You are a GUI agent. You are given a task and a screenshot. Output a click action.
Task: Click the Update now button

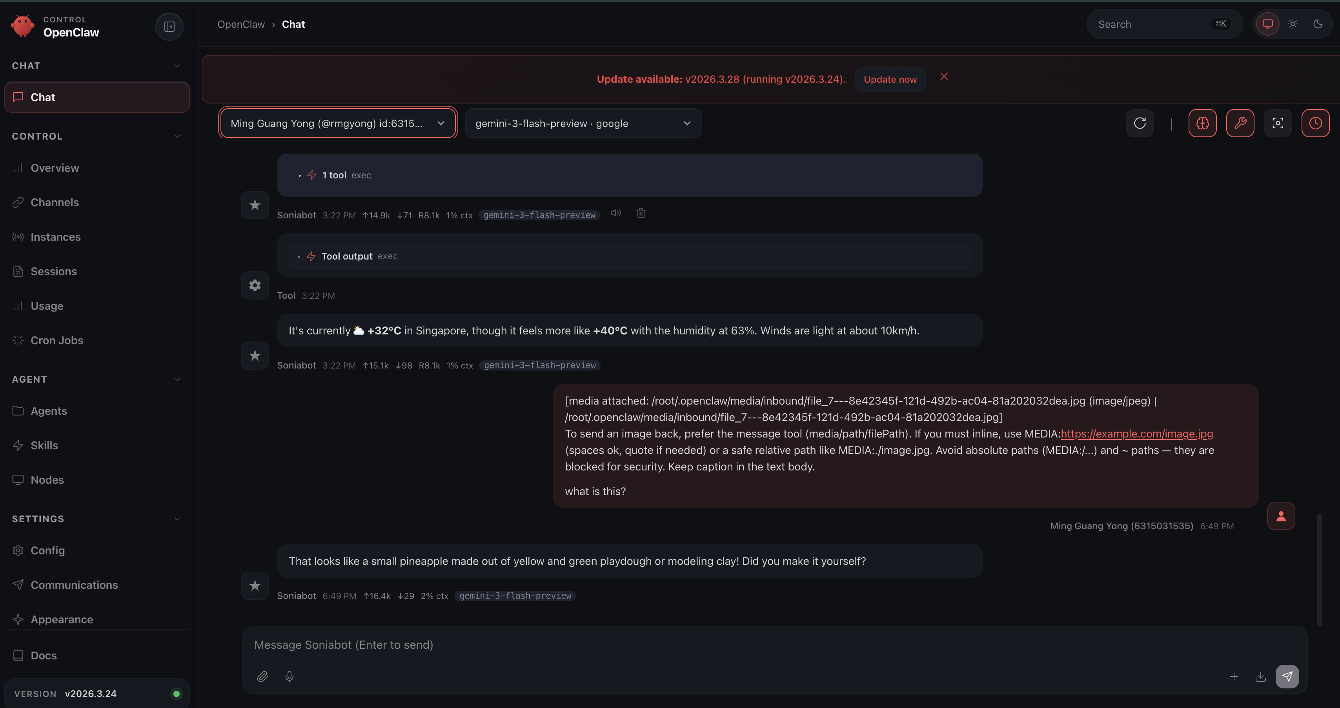pyautogui.click(x=890, y=79)
